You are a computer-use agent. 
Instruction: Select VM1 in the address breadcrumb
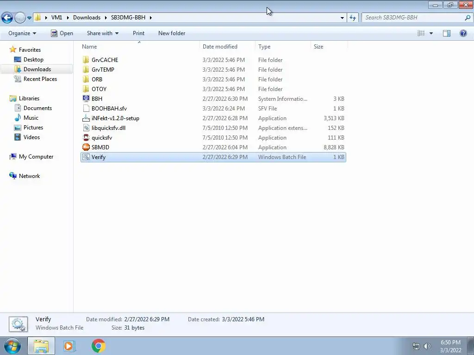56,18
